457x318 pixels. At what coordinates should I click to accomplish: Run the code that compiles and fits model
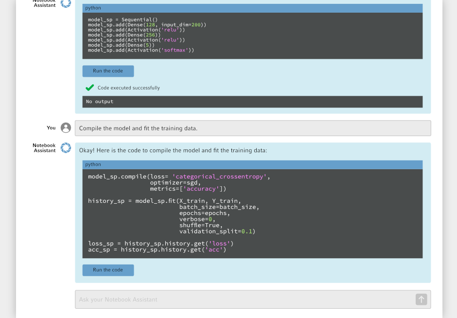click(108, 270)
